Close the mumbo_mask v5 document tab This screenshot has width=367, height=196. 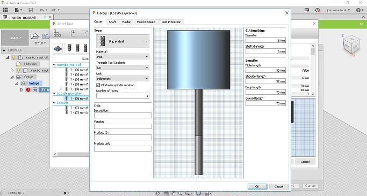click(50, 17)
